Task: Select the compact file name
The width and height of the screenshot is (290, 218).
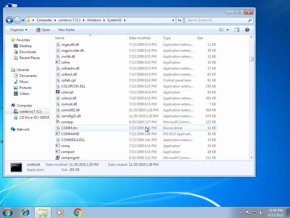Action: pyautogui.click(x=68, y=152)
